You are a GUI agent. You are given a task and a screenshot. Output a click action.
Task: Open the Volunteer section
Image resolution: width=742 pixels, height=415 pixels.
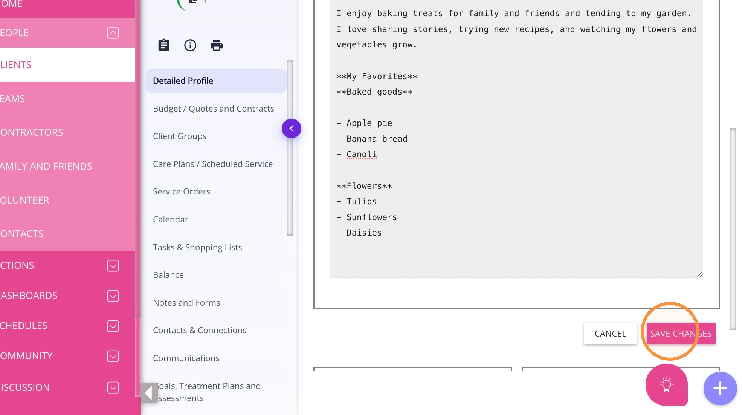[67, 200]
